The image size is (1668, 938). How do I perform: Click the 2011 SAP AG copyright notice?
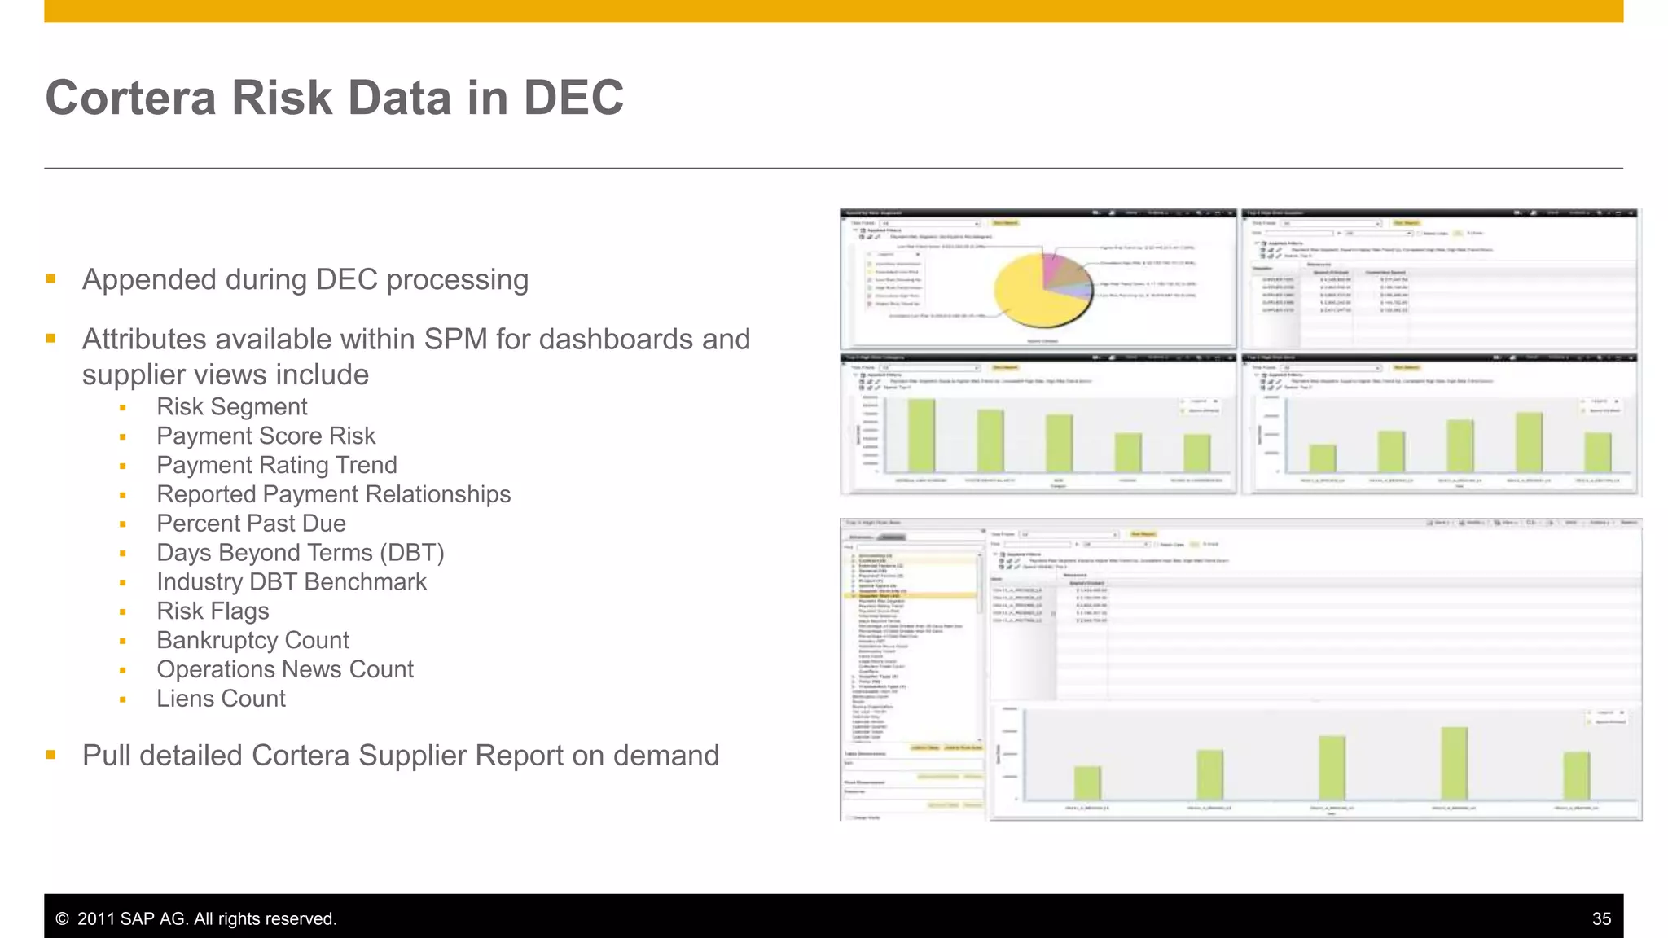195,918
